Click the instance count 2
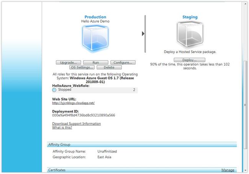249x174 pixels. pos(134,90)
